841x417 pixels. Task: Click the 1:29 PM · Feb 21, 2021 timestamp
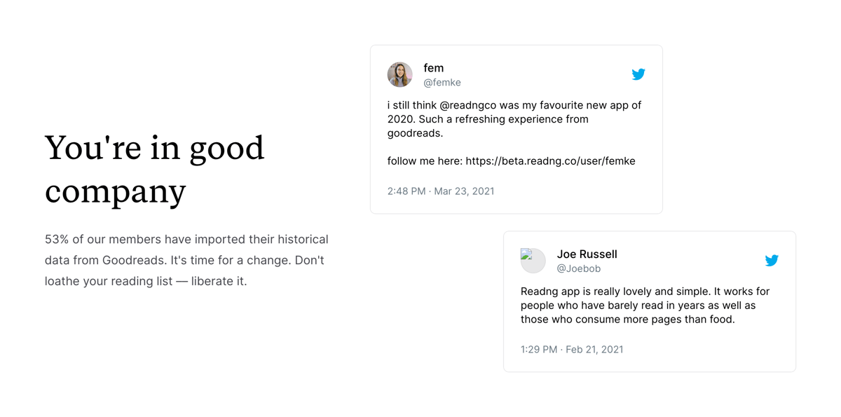pos(571,350)
